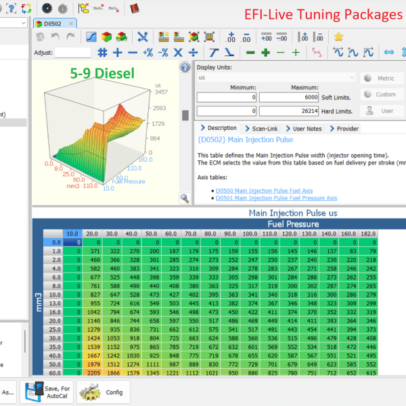Select the 25.0 mm3 row header

click(x=53, y=330)
